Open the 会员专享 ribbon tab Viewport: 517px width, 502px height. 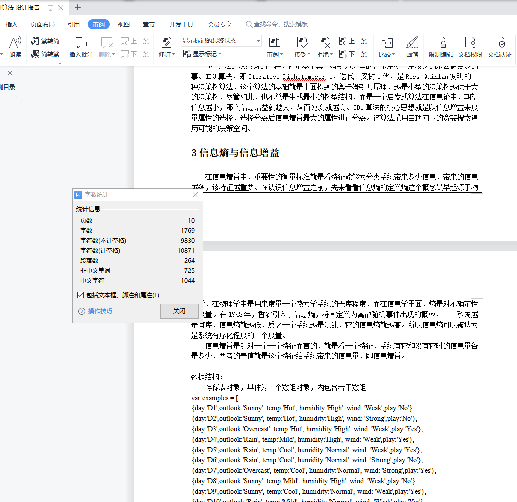(x=220, y=25)
